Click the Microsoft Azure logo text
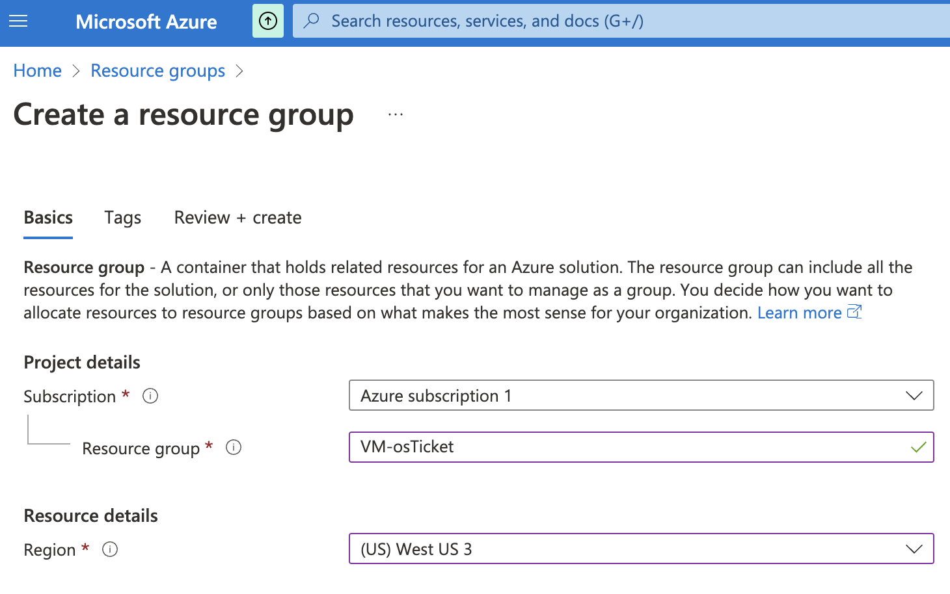The height and width of the screenshot is (594, 950). tap(146, 22)
